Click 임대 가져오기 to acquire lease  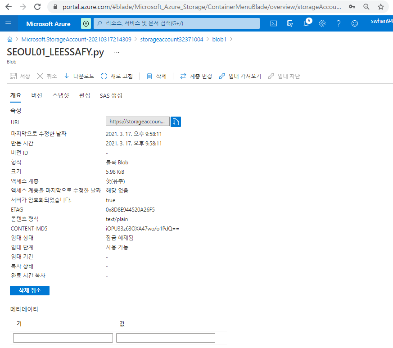click(240, 76)
